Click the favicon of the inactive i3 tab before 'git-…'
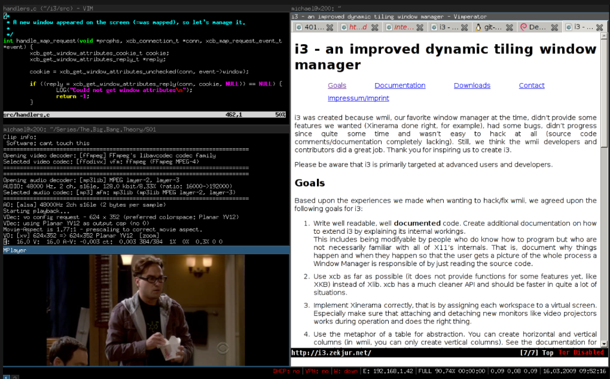Image resolution: width=610 pixels, height=379 pixels. pos(434,27)
